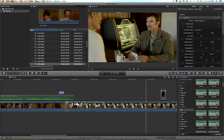Switch to the Info inspector tab

[x=207, y=6]
